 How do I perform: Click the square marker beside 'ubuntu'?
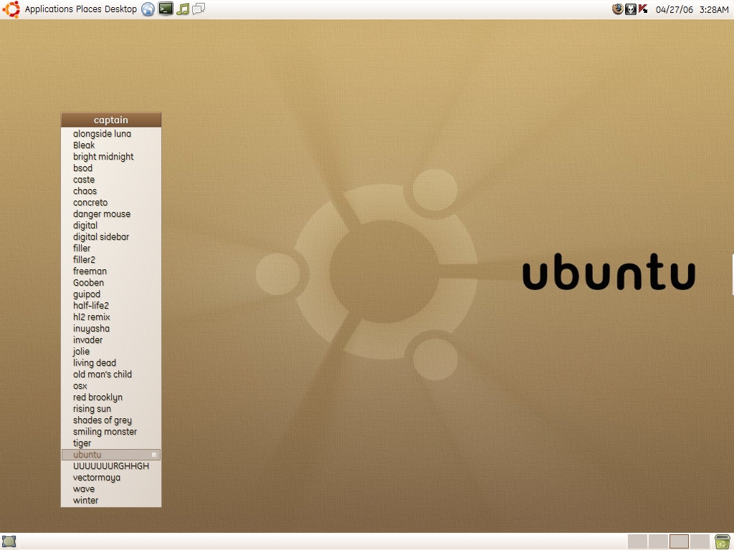154,455
